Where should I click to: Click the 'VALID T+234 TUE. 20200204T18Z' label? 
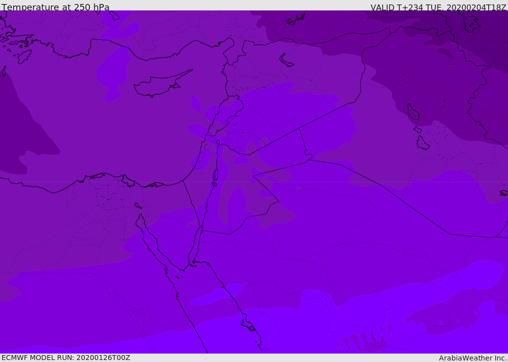[x=439, y=7]
